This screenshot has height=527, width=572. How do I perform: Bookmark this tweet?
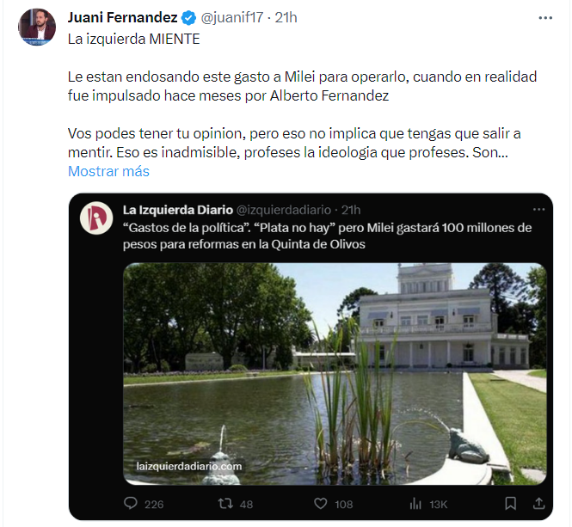point(510,503)
